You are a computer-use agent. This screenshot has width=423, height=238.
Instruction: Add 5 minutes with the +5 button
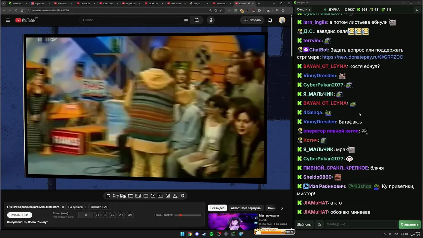pos(112,215)
